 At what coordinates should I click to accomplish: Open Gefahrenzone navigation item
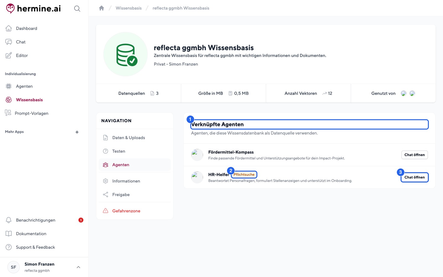click(135, 211)
